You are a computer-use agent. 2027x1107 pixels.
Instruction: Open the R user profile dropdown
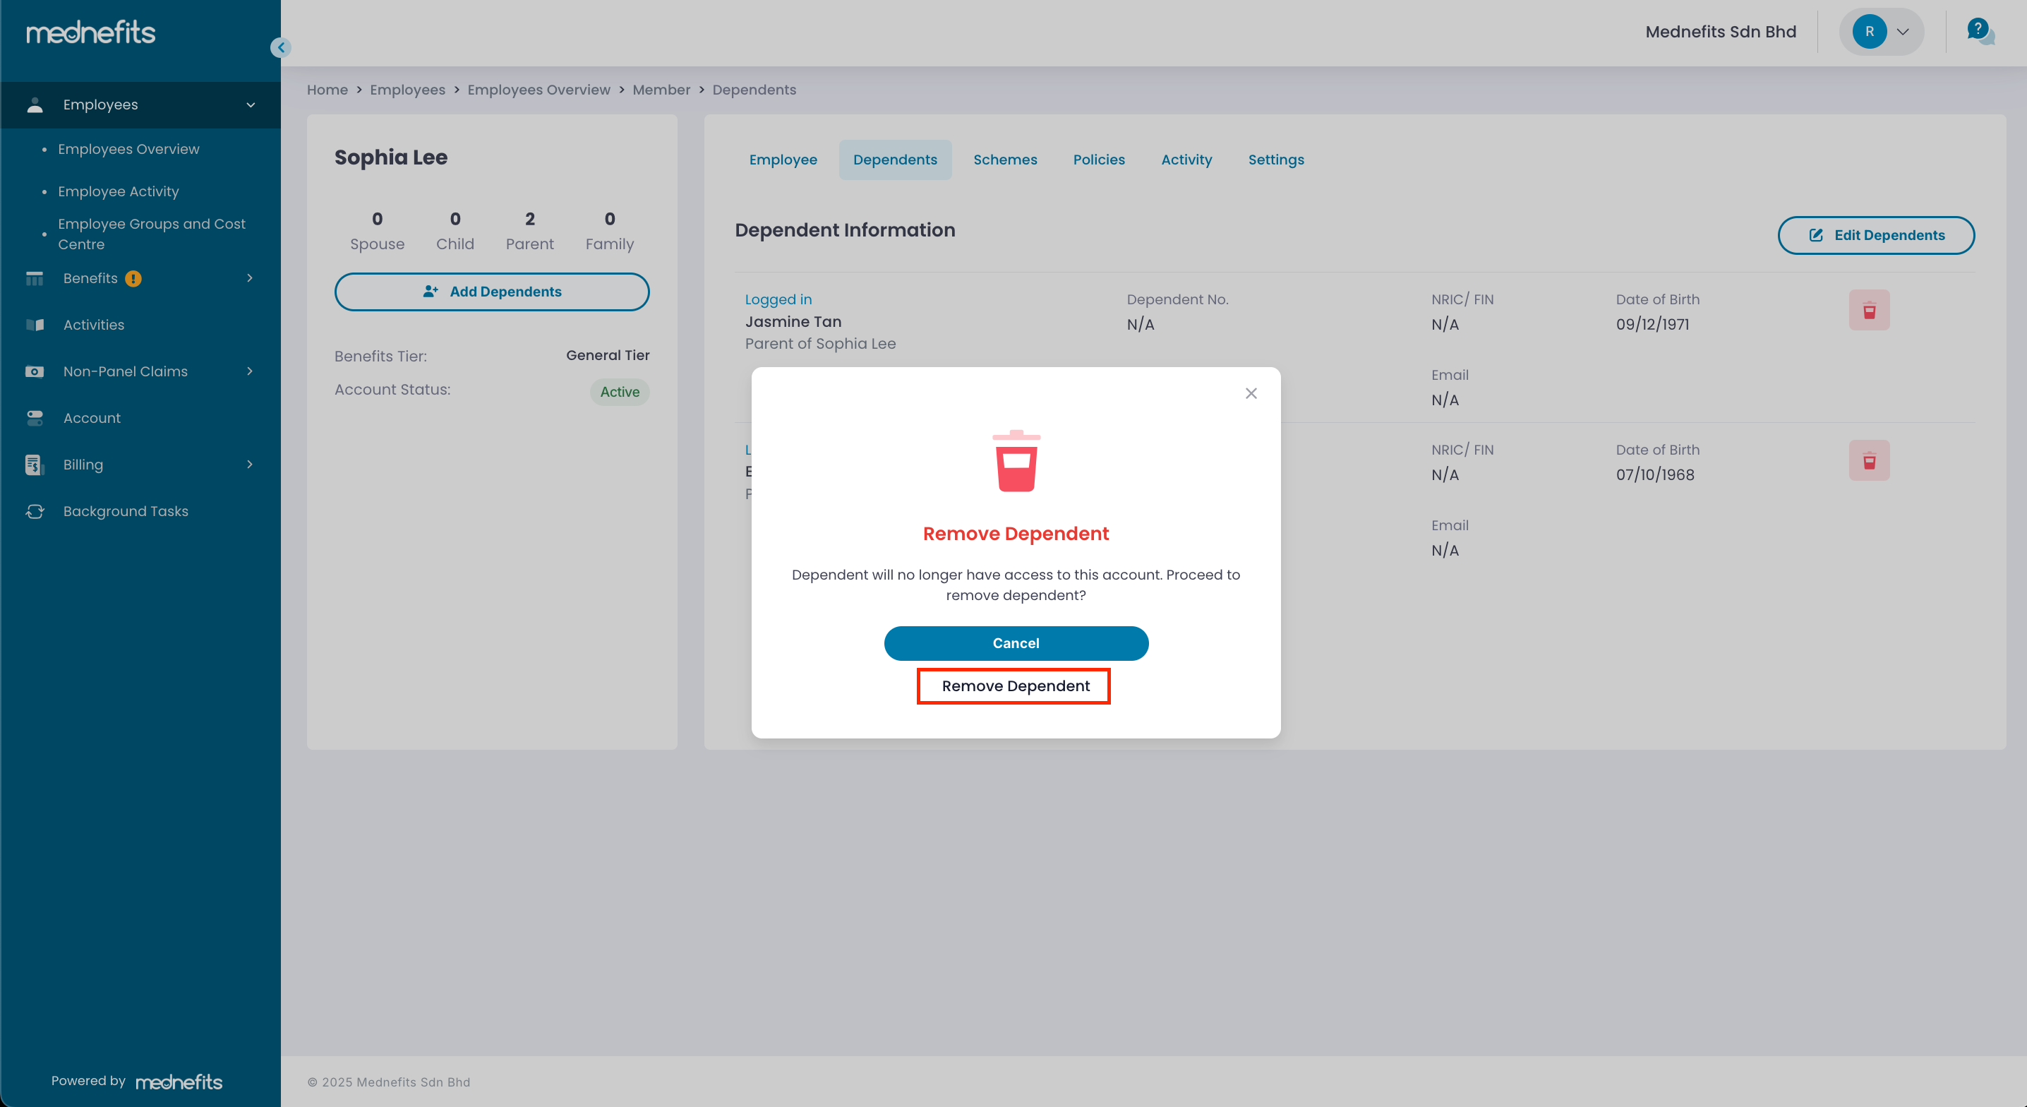coord(1881,32)
